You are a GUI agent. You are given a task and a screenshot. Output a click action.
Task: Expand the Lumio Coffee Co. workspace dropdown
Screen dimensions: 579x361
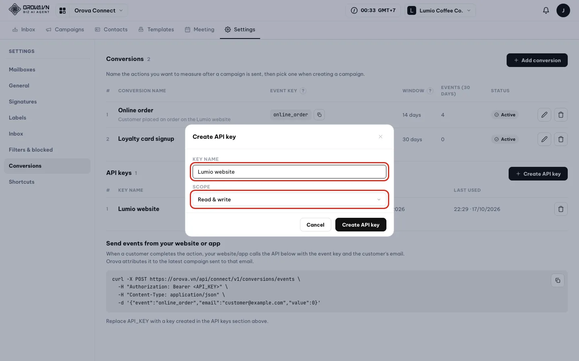440,10
